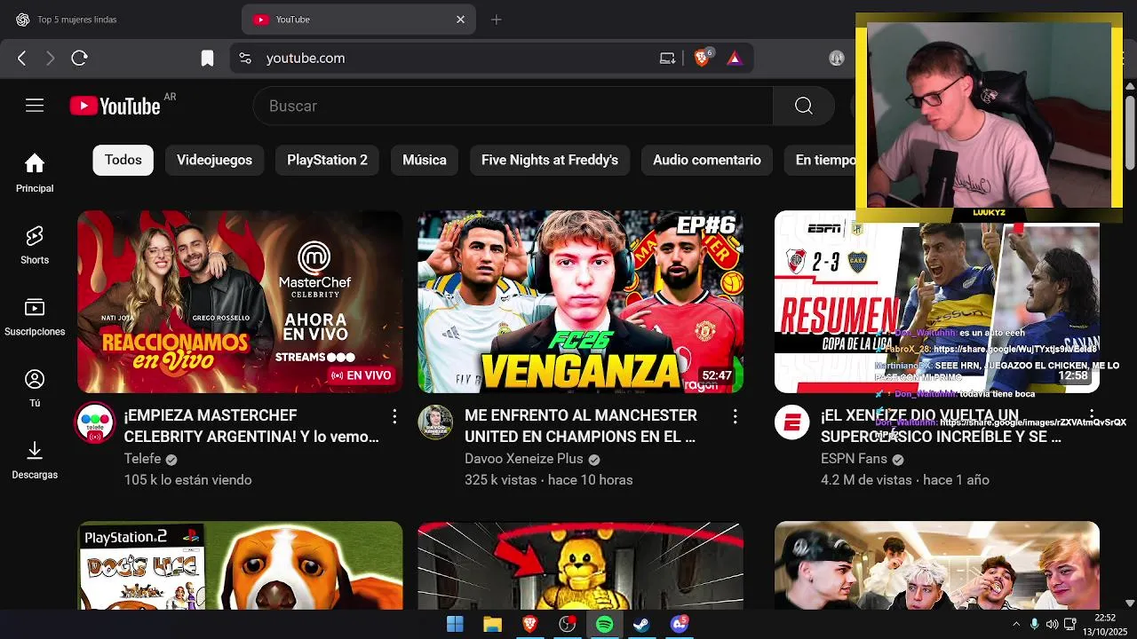Open Steam from the taskbar
1137x639 pixels.
[x=641, y=624]
